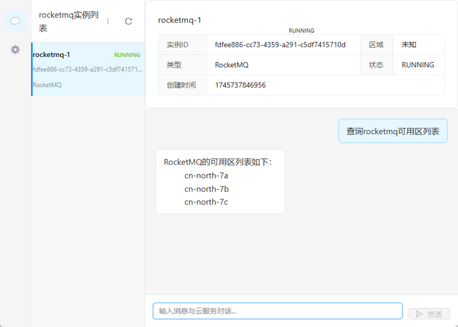The height and width of the screenshot is (327, 458).
Task: Click the reply line RocketMQ的可用区列表如下
Action: click(x=218, y=162)
